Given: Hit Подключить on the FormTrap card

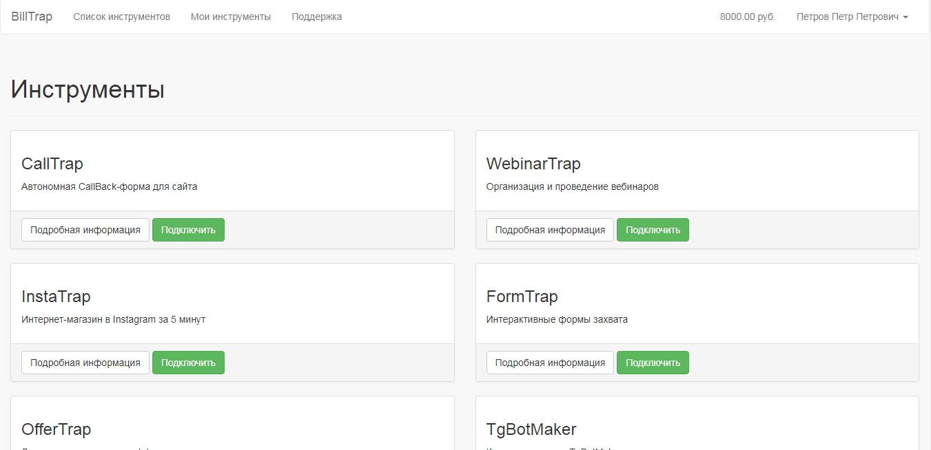Looking at the screenshot, I should 653,363.
